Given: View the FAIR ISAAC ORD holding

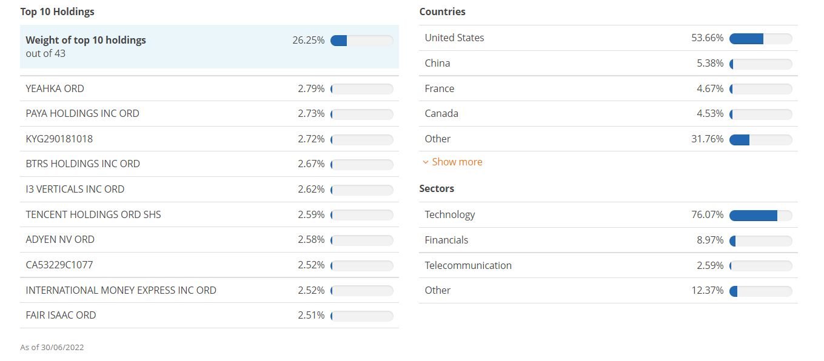Looking at the screenshot, I should pyautogui.click(x=60, y=315).
